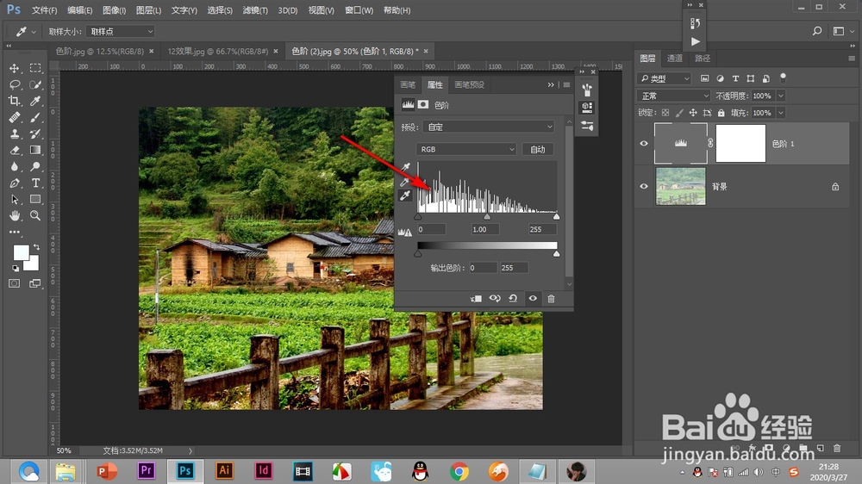Viewport: 862px width, 484px height.
Task: Switch to the 12效果.jpg document tab
Action: coord(218,51)
